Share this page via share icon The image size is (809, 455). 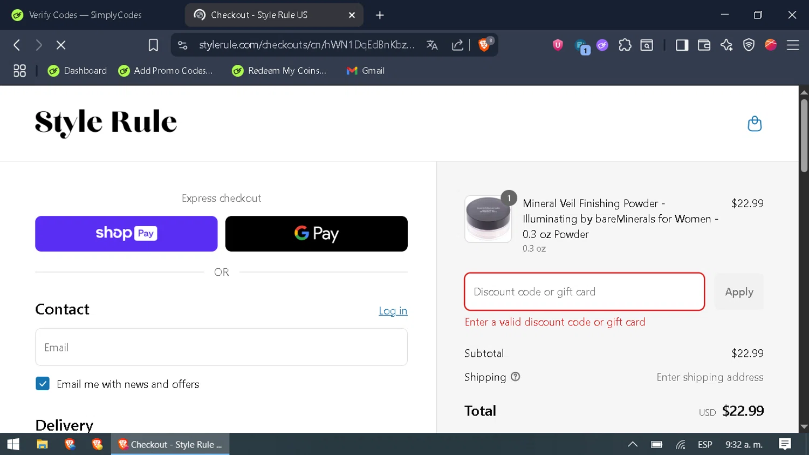[457, 45]
